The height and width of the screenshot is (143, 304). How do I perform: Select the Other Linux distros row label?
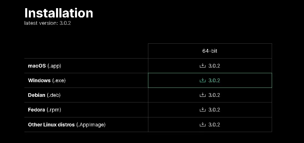coord(52,124)
